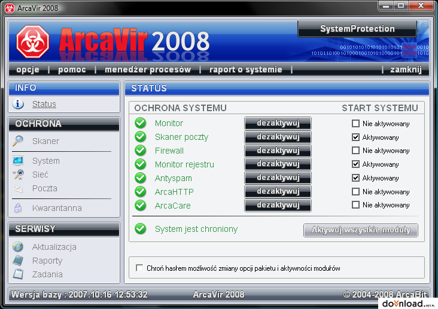Image resolution: width=438 pixels, height=309 pixels.
Task: Enable Monitor at system start checkbox
Action: pos(355,123)
